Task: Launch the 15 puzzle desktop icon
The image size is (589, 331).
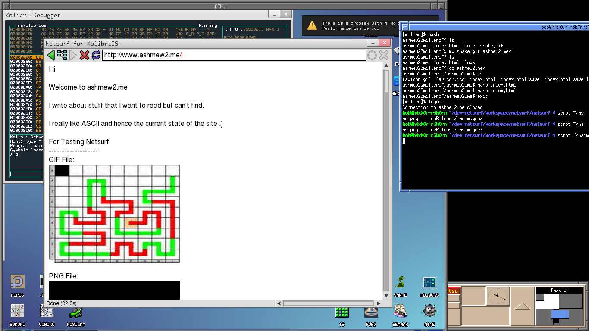Action: 341,317
